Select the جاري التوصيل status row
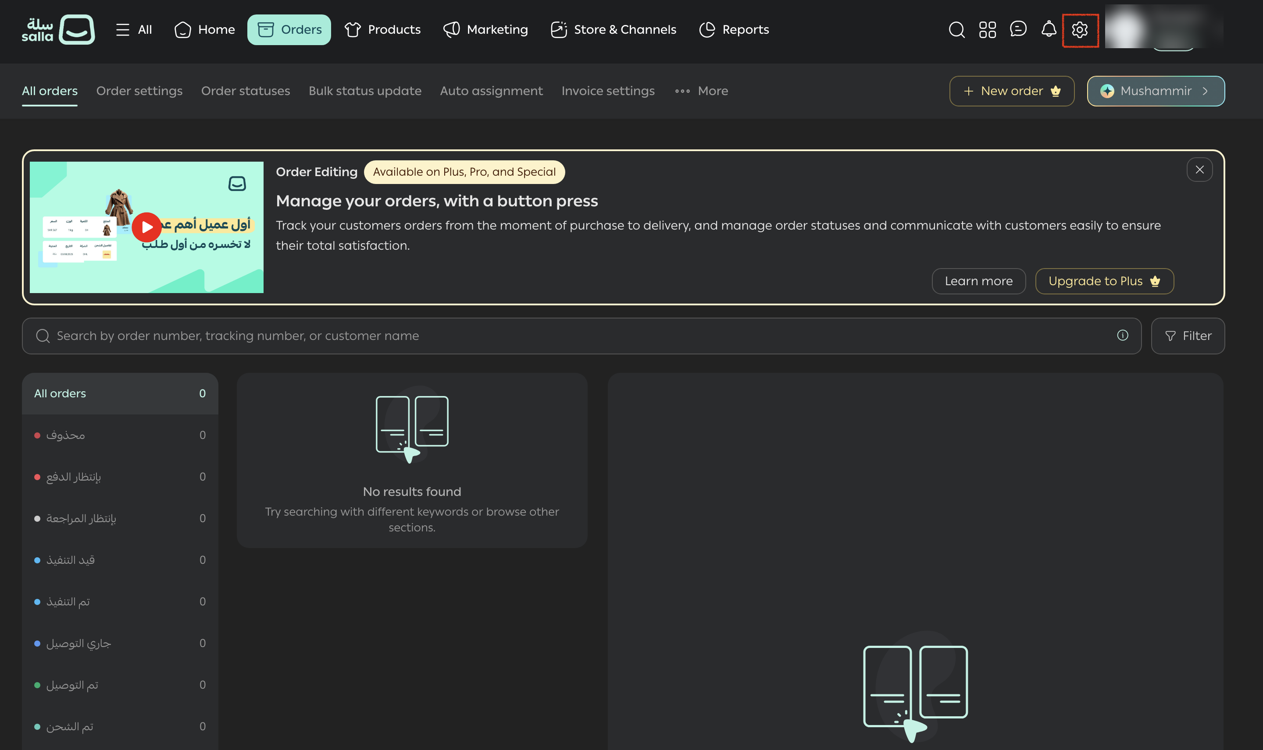This screenshot has width=1263, height=750. coord(120,644)
